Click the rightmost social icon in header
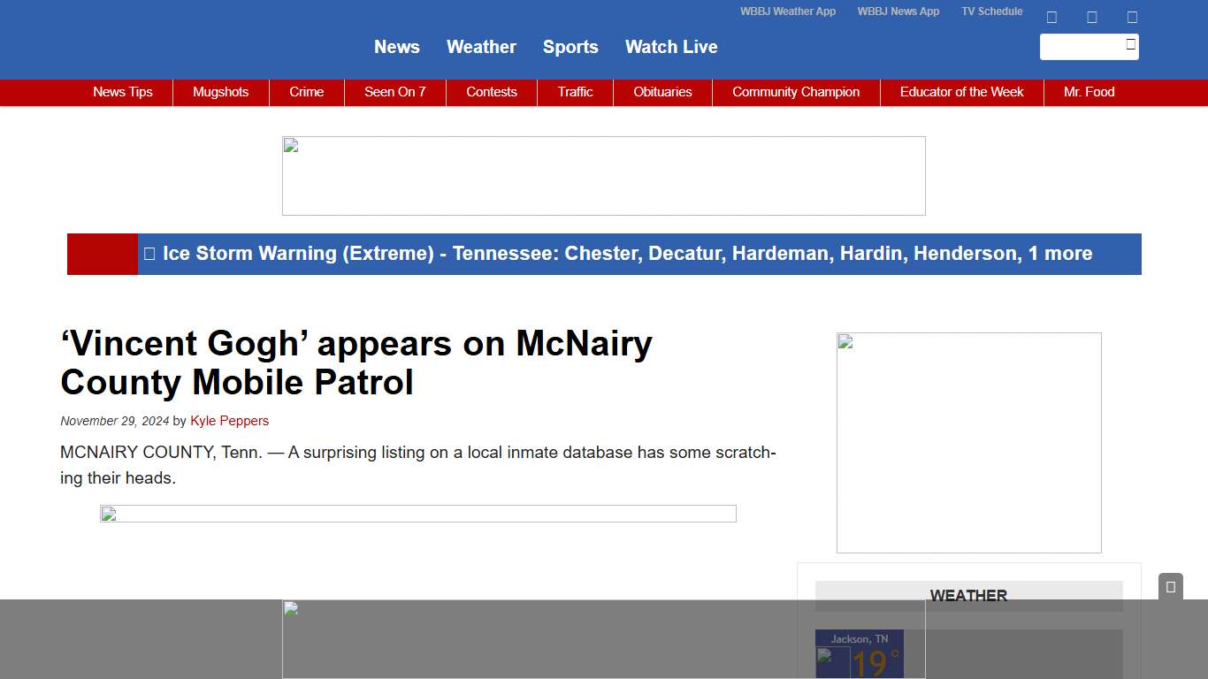1208x679 pixels. [x=1132, y=17]
